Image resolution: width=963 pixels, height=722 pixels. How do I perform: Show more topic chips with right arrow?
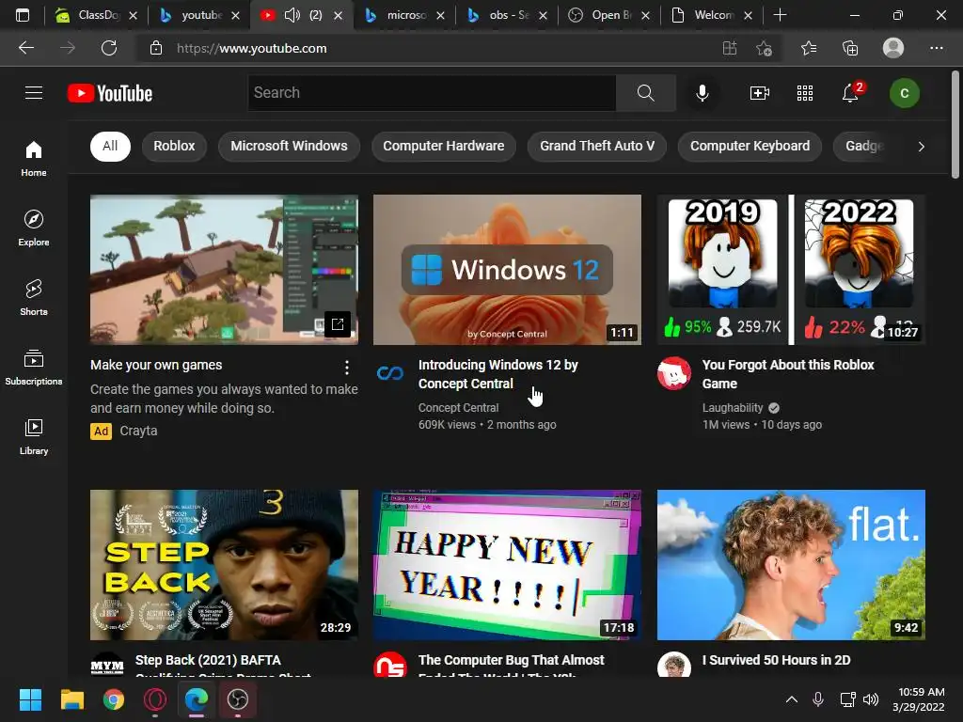point(921,146)
